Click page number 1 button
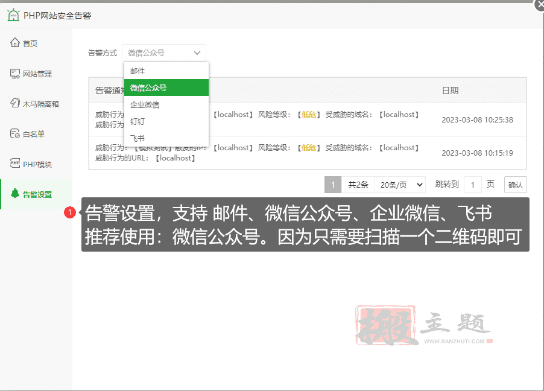This screenshot has height=391, width=544. [x=333, y=185]
